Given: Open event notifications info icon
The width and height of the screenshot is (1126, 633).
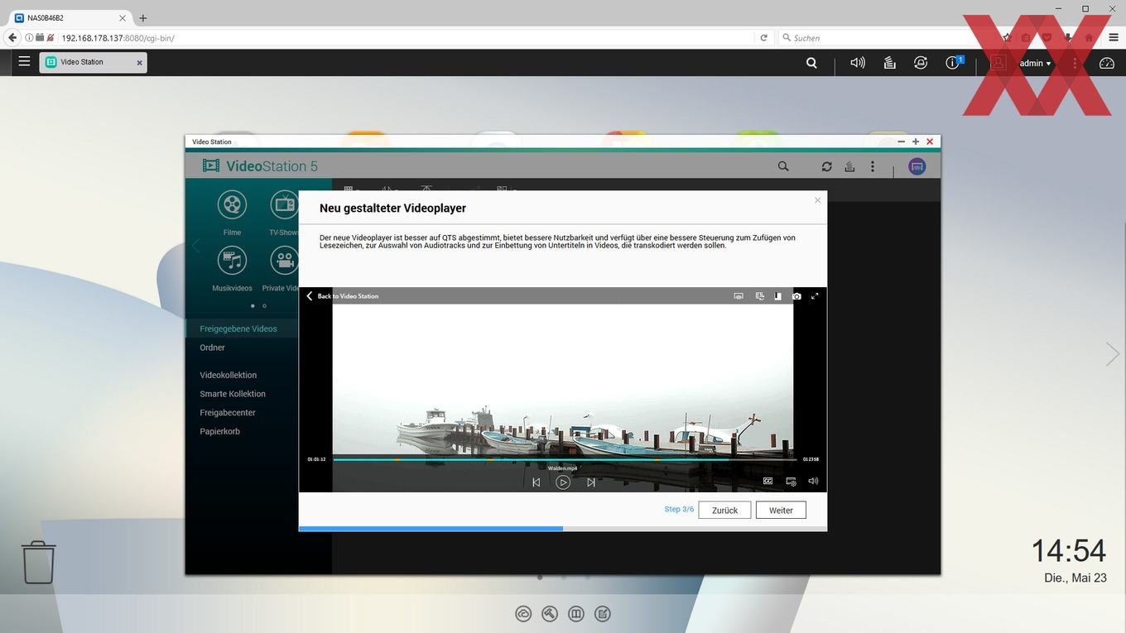Looking at the screenshot, I should click(x=953, y=63).
